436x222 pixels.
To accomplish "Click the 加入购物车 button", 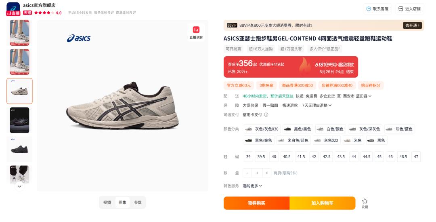I will [322, 203].
